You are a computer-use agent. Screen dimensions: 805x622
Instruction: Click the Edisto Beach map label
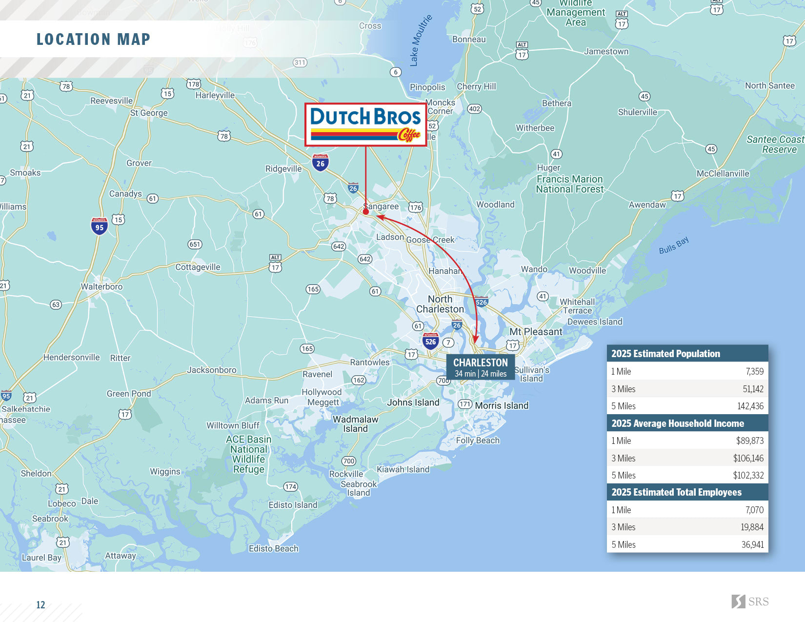273,548
